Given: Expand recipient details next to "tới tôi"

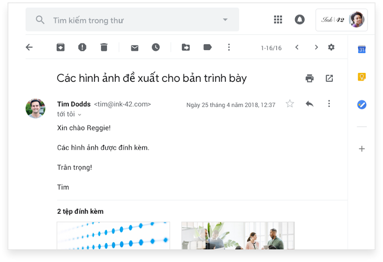Looking at the screenshot, I should [x=80, y=115].
